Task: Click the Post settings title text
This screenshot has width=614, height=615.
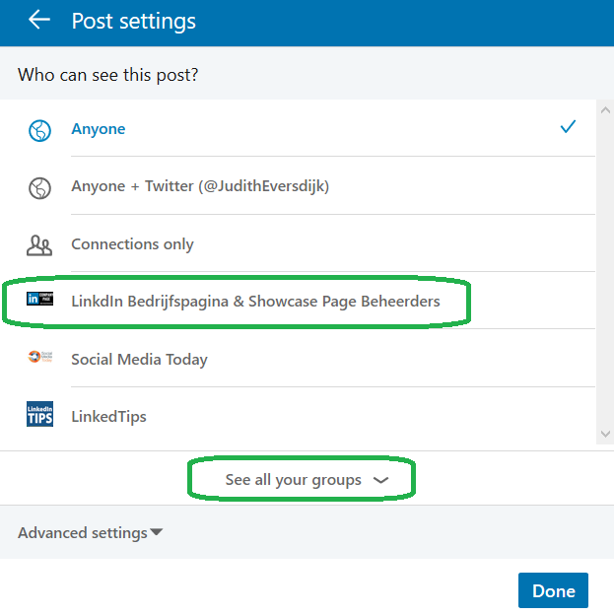Action: coord(133,21)
